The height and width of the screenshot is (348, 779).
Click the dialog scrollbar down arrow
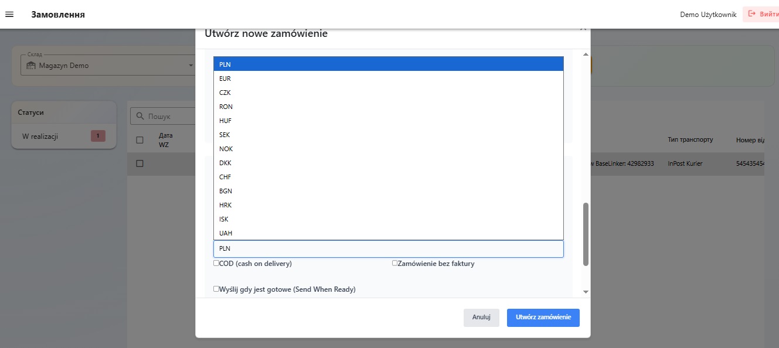pos(586,292)
